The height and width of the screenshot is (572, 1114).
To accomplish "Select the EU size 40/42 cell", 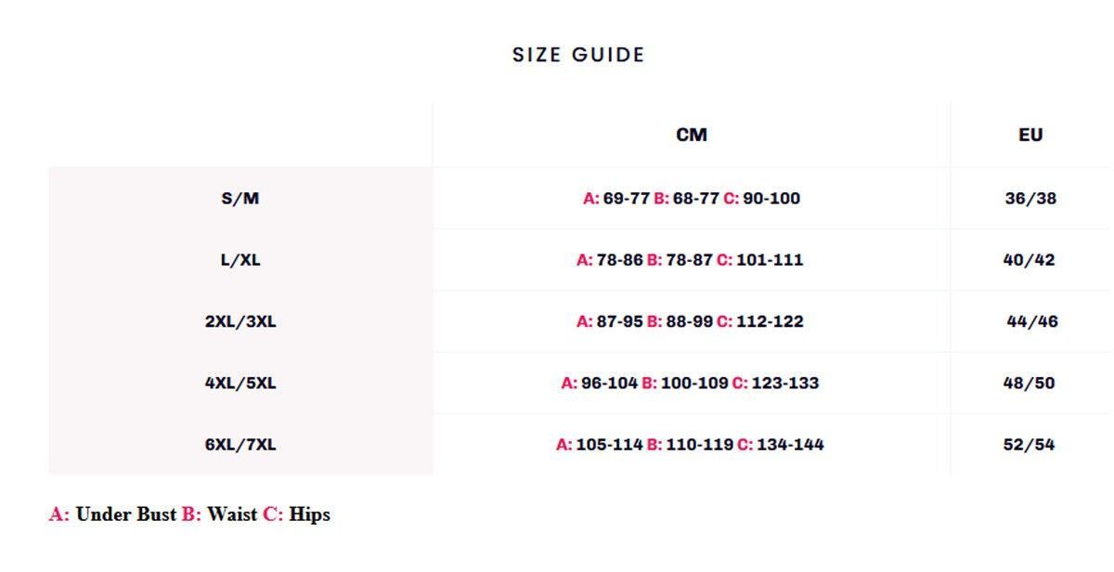I will [x=1029, y=260].
